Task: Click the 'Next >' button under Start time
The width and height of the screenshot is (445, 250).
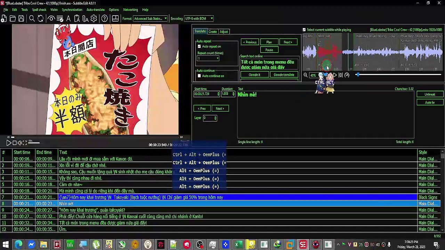Action: coord(220,109)
